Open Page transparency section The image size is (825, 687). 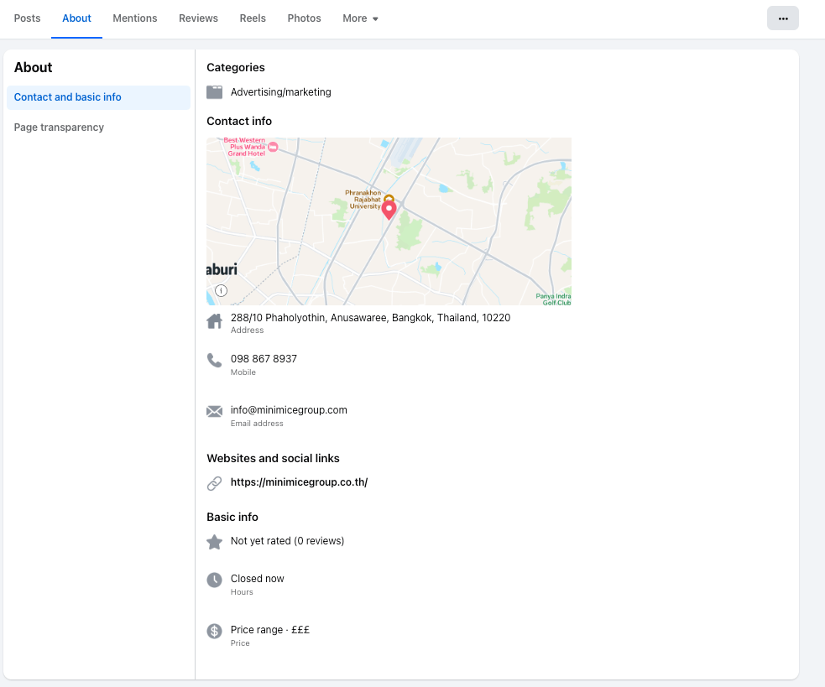pyautogui.click(x=59, y=128)
